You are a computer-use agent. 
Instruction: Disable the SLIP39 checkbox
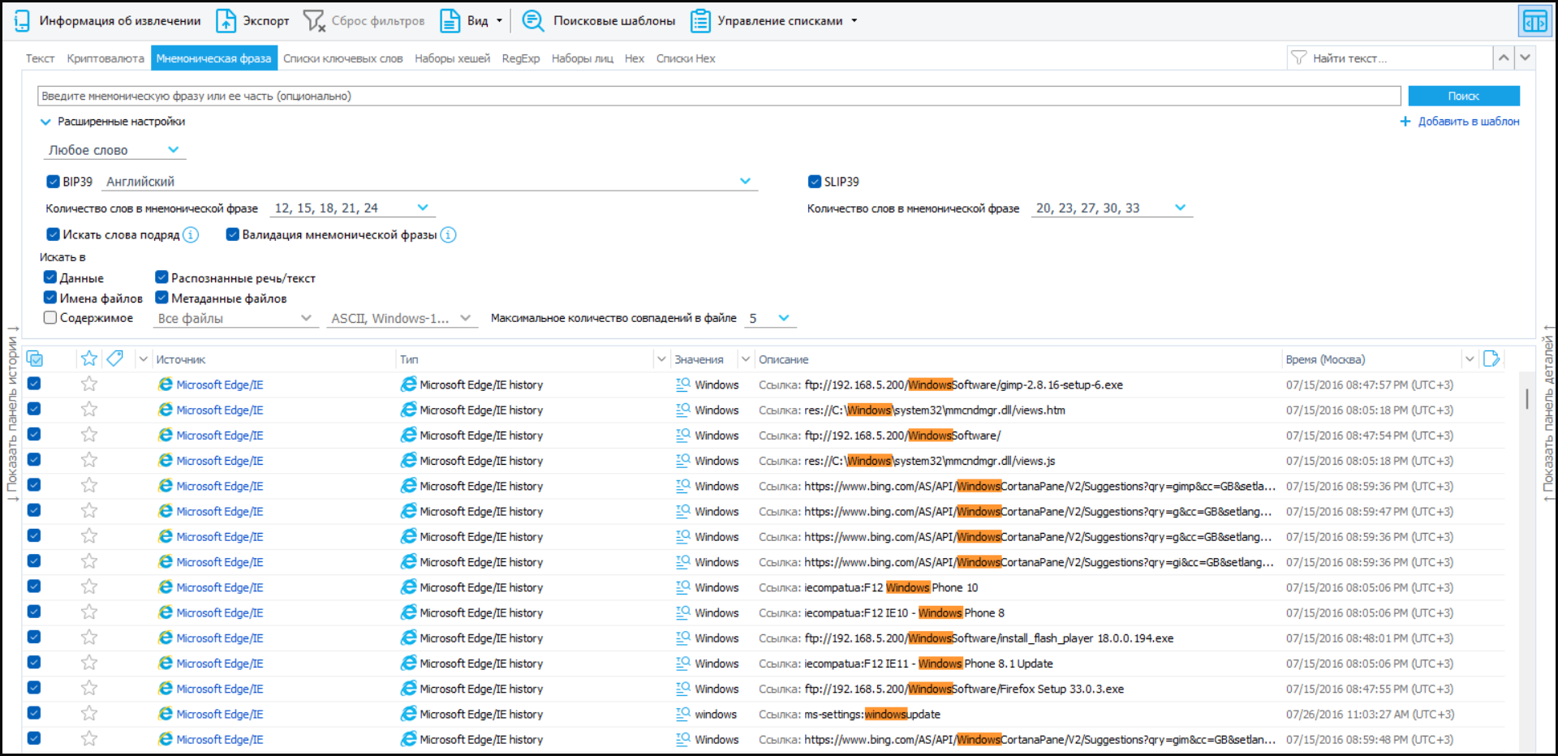coord(815,182)
